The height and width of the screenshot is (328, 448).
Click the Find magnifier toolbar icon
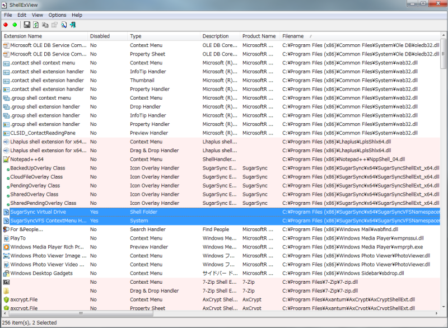coord(64,25)
